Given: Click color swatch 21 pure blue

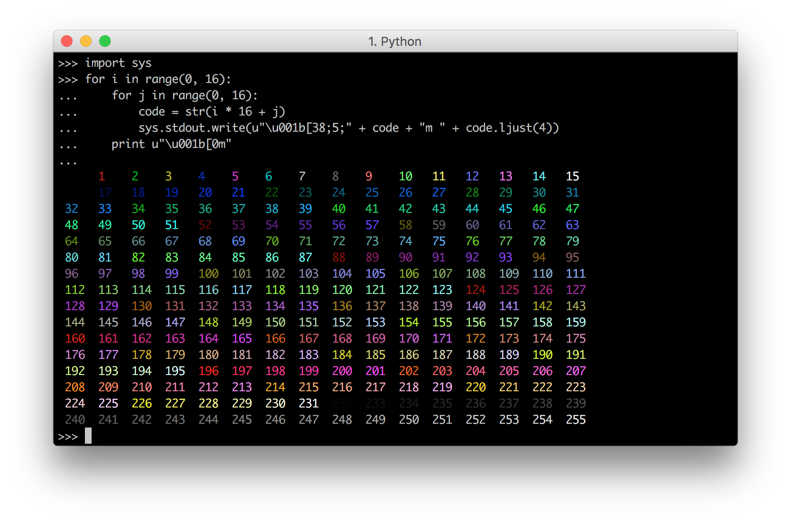Looking at the screenshot, I should (x=239, y=192).
